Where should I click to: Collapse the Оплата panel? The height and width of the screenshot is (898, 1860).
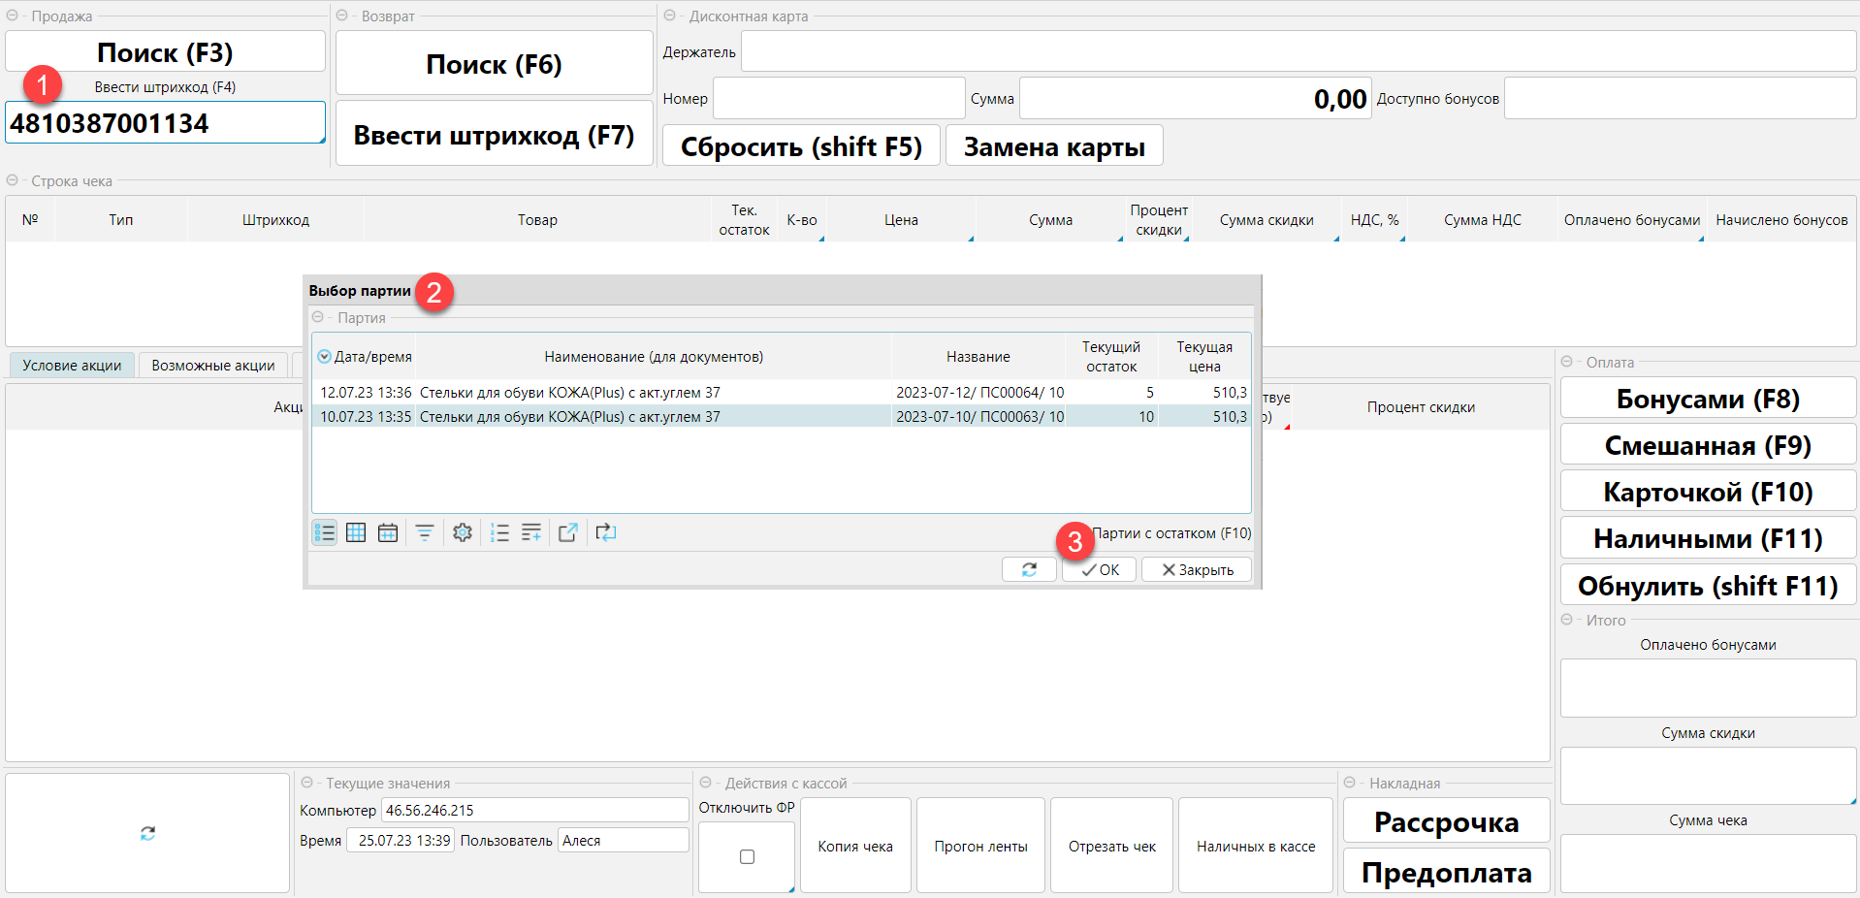[1567, 362]
